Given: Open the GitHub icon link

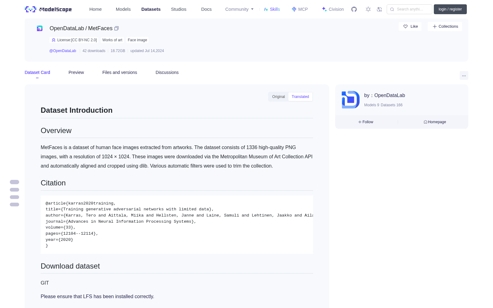Looking at the screenshot, I should coord(354,9).
